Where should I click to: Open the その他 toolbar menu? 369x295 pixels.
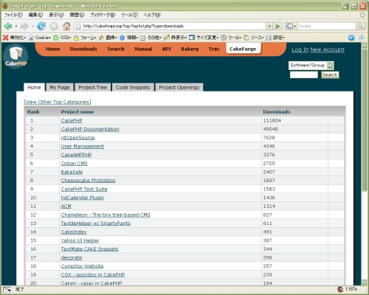pos(151,38)
